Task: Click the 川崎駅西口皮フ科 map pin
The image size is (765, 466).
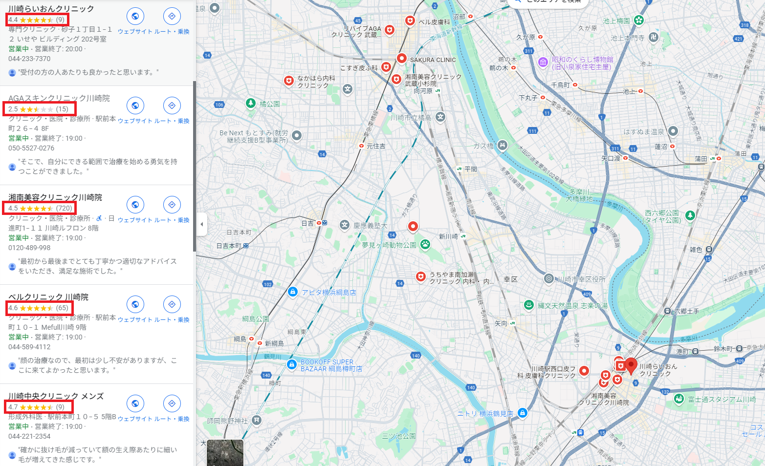Action: 584,371
